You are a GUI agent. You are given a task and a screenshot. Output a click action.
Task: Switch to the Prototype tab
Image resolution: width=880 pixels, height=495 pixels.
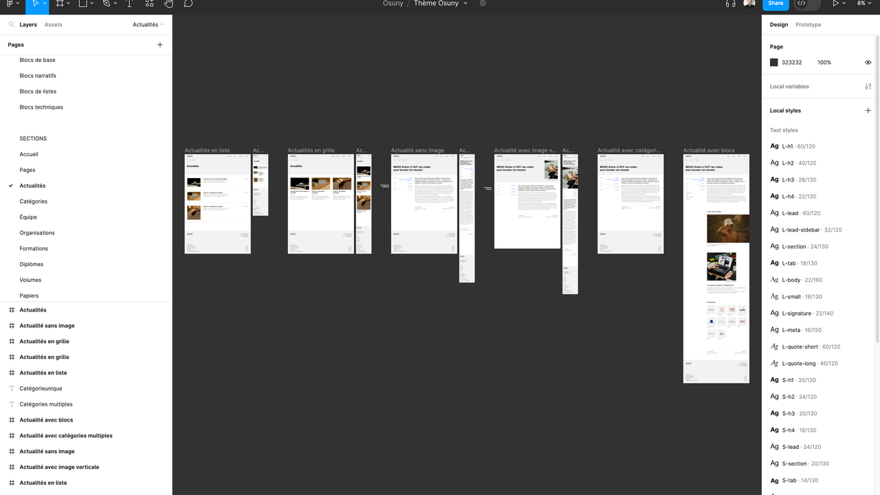[x=808, y=25]
